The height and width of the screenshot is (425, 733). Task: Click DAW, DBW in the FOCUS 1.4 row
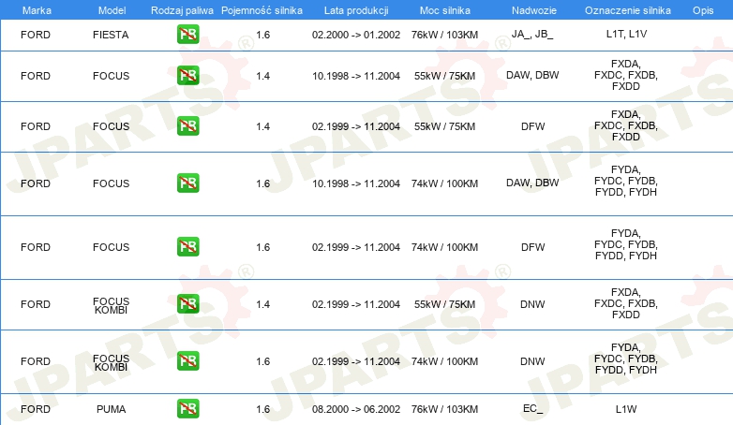click(x=532, y=75)
